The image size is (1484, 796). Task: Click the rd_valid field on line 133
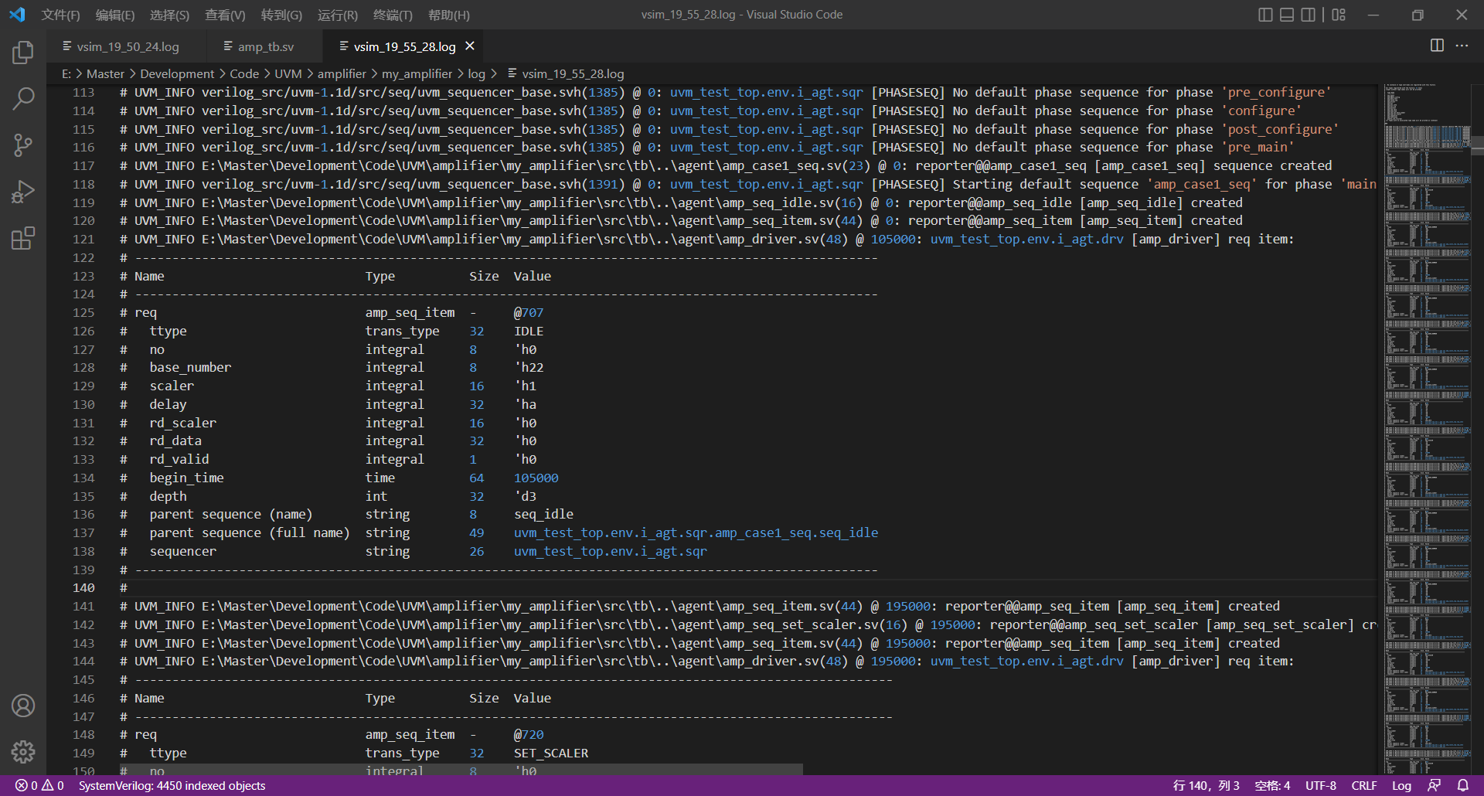click(179, 459)
